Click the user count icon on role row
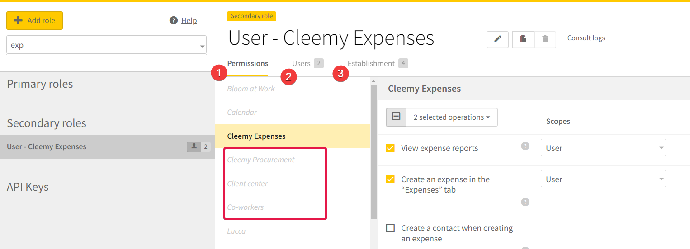Screen dimensions: 690x249 [194, 146]
